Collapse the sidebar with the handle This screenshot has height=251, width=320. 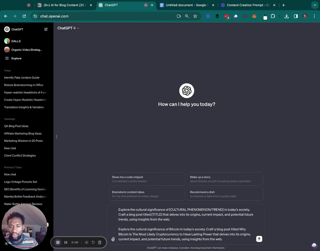(57, 136)
